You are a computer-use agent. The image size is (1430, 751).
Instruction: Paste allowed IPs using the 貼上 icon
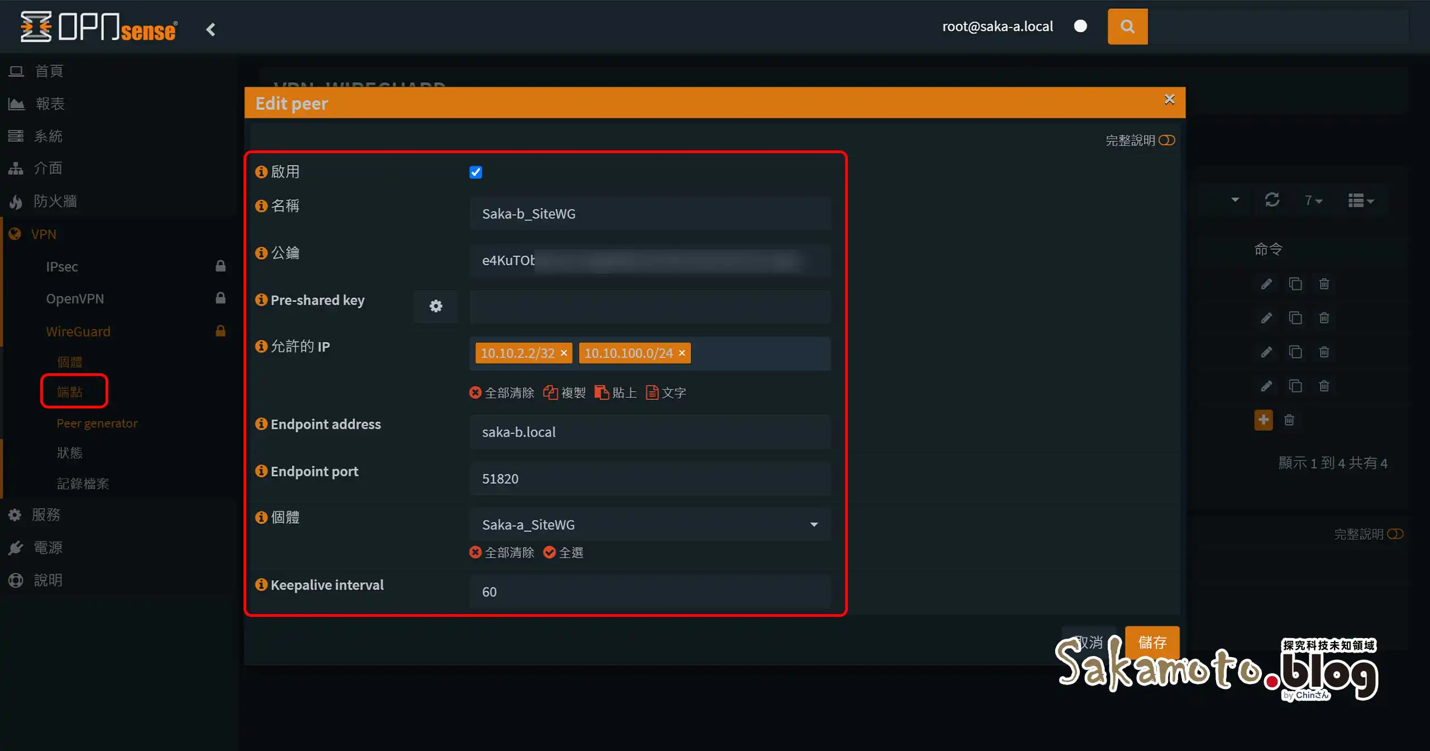(616, 392)
